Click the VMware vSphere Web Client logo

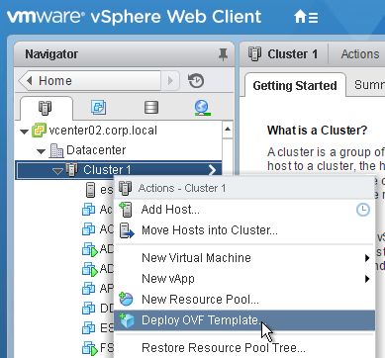(x=134, y=17)
